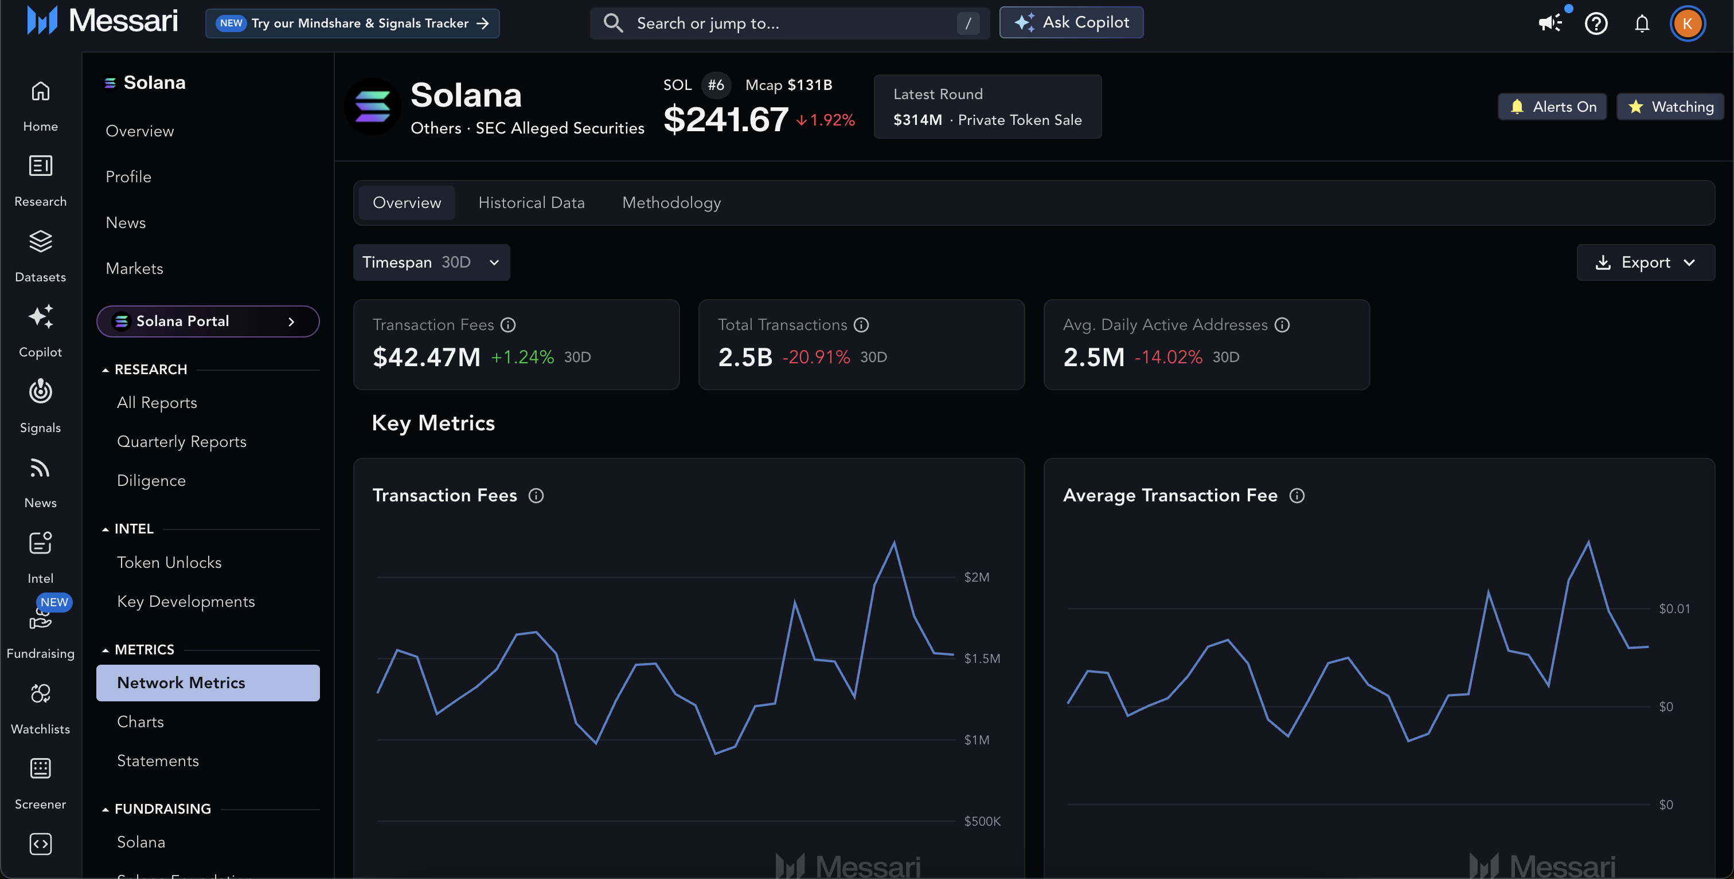Open the help question mark icon
The image size is (1734, 879).
point(1596,23)
